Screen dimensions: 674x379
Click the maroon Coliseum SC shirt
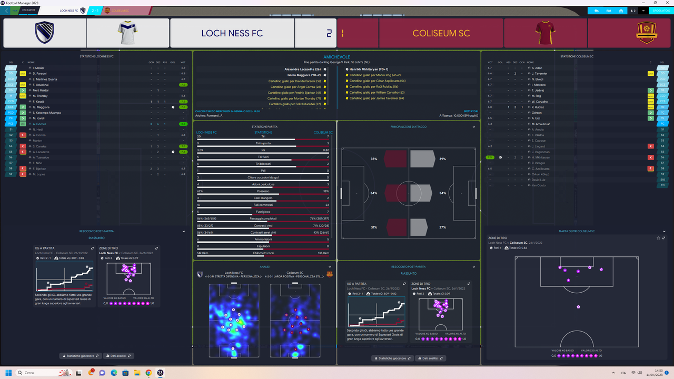[x=546, y=33]
